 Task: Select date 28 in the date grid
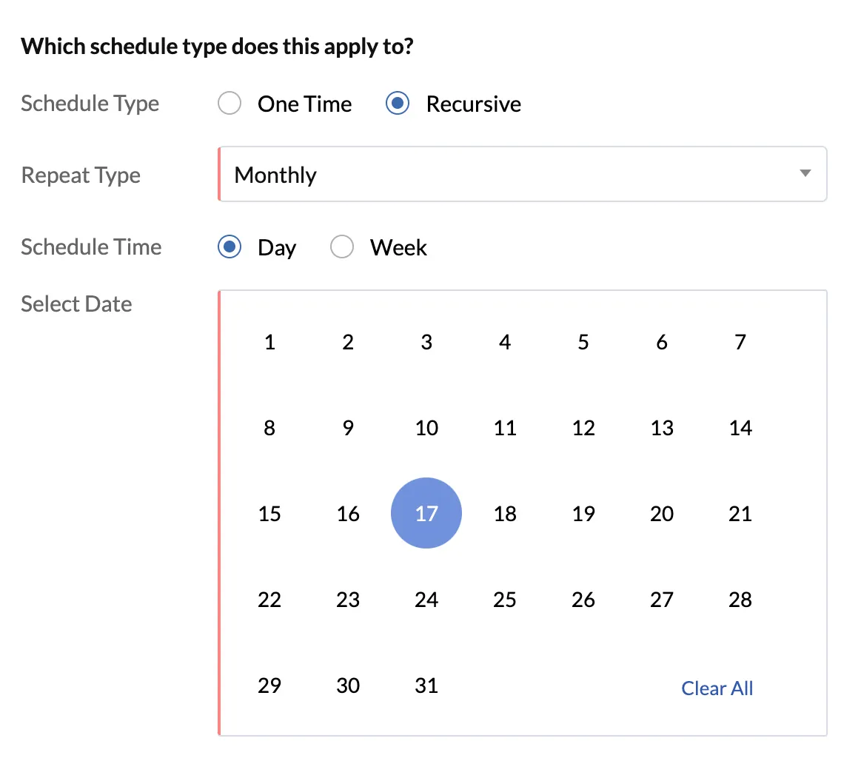point(740,600)
